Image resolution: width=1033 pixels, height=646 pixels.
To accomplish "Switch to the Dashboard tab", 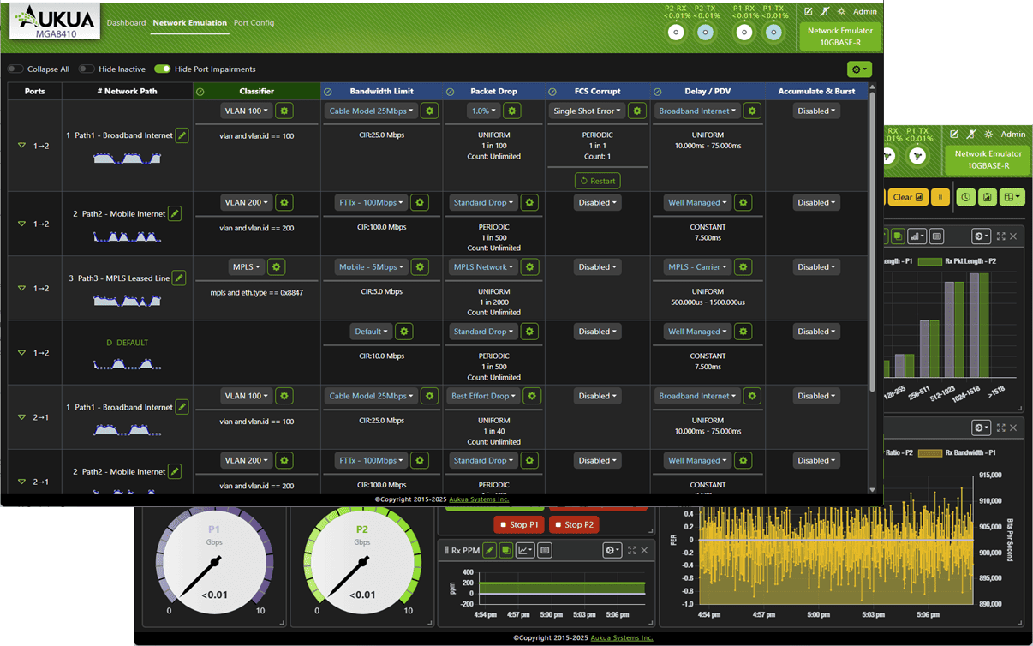I will click(x=126, y=23).
